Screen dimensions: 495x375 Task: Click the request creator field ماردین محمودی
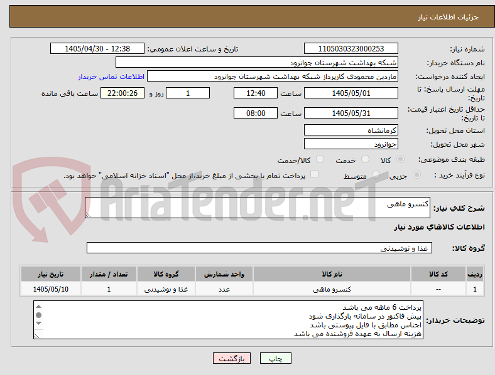pos(273,77)
